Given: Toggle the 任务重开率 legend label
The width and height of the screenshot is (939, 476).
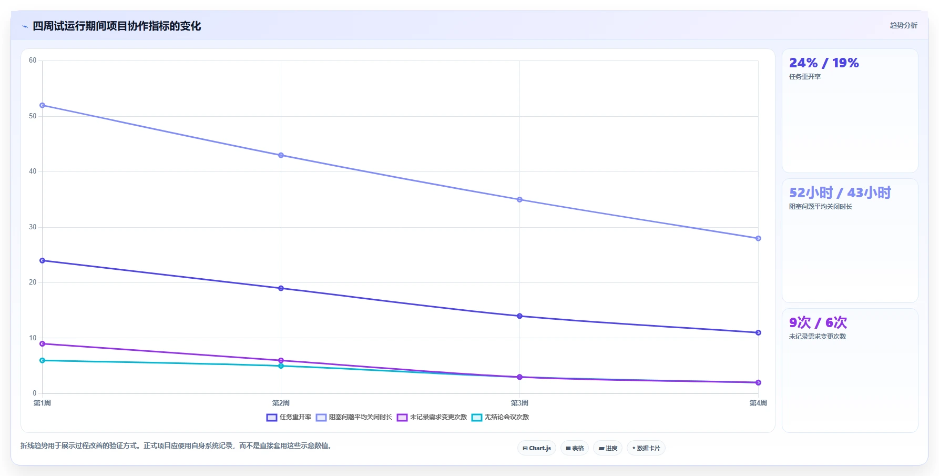Looking at the screenshot, I should tap(295, 417).
